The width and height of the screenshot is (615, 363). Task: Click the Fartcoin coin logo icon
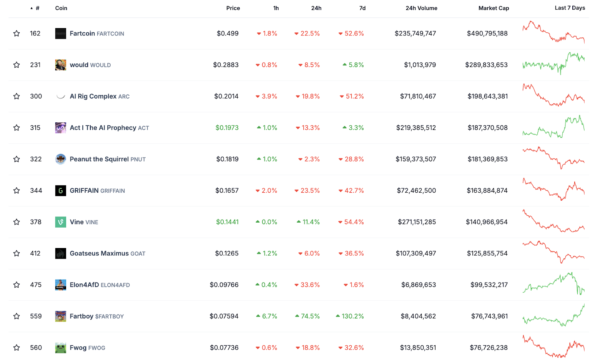[60, 33]
